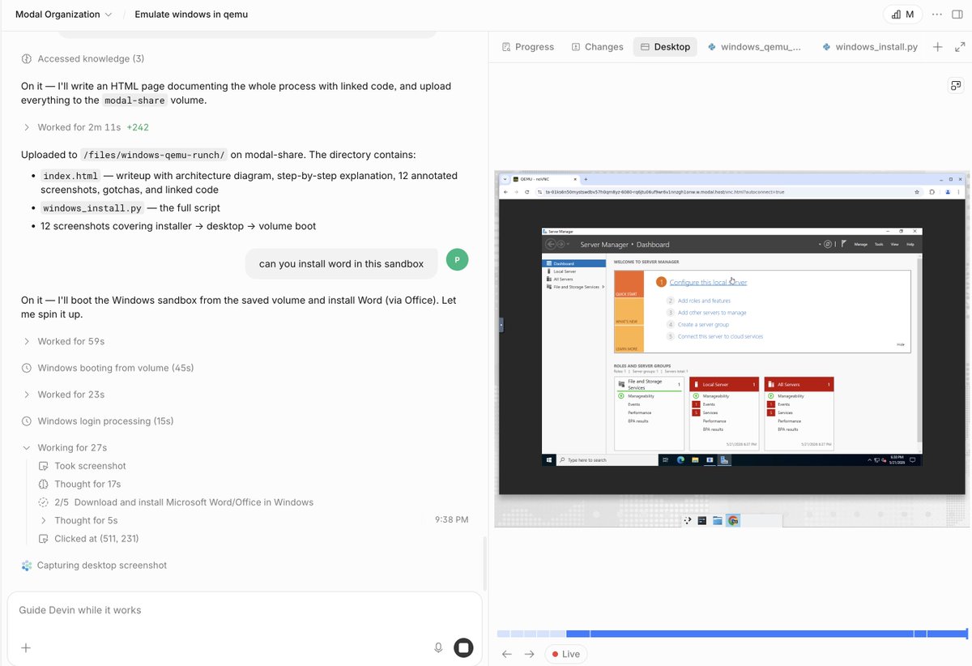Attach a file with the plus icon
Screen dimensions: 972x666
tap(26, 647)
